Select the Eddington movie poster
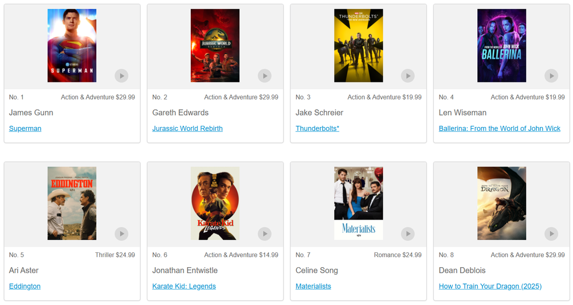This screenshot has height=305, width=573. click(72, 203)
